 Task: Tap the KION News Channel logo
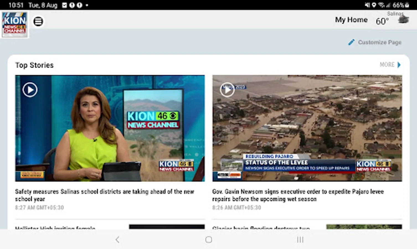click(x=15, y=24)
